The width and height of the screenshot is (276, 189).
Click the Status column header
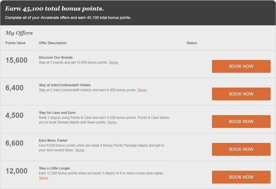pos(192,43)
